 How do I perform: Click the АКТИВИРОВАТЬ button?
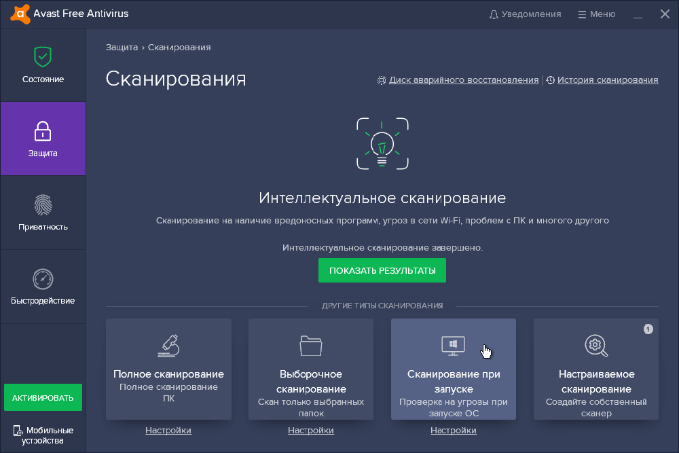pyautogui.click(x=43, y=397)
